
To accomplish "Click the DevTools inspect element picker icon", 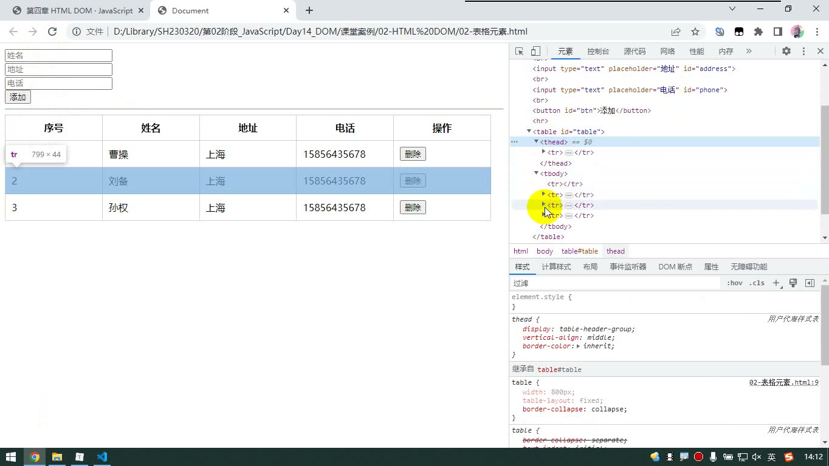I will [x=519, y=52].
